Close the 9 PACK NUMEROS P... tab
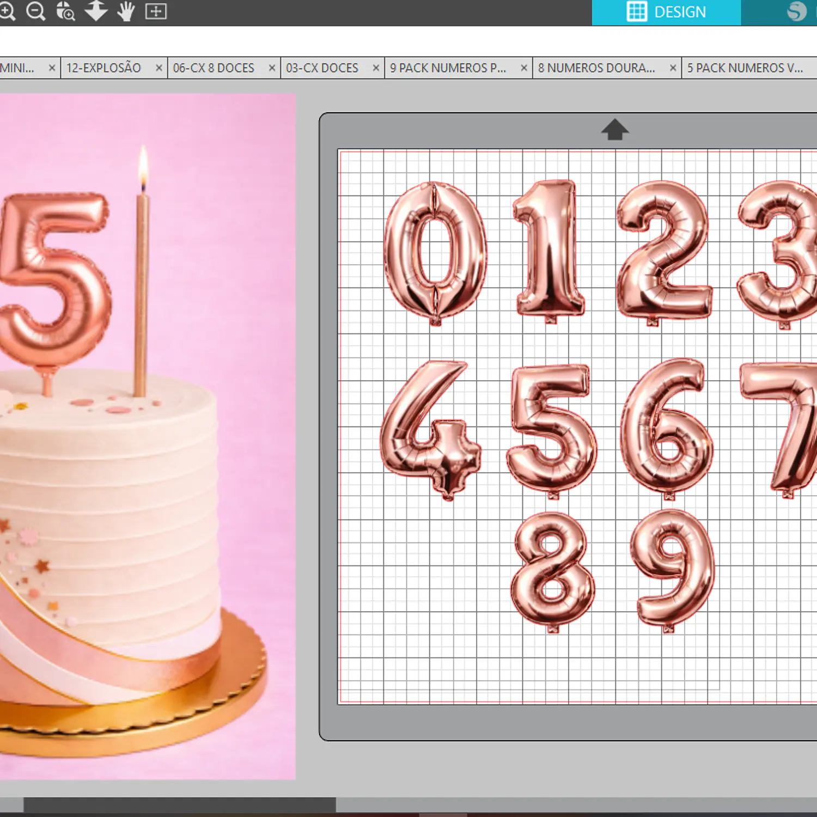Viewport: 817px width, 817px height. (524, 68)
